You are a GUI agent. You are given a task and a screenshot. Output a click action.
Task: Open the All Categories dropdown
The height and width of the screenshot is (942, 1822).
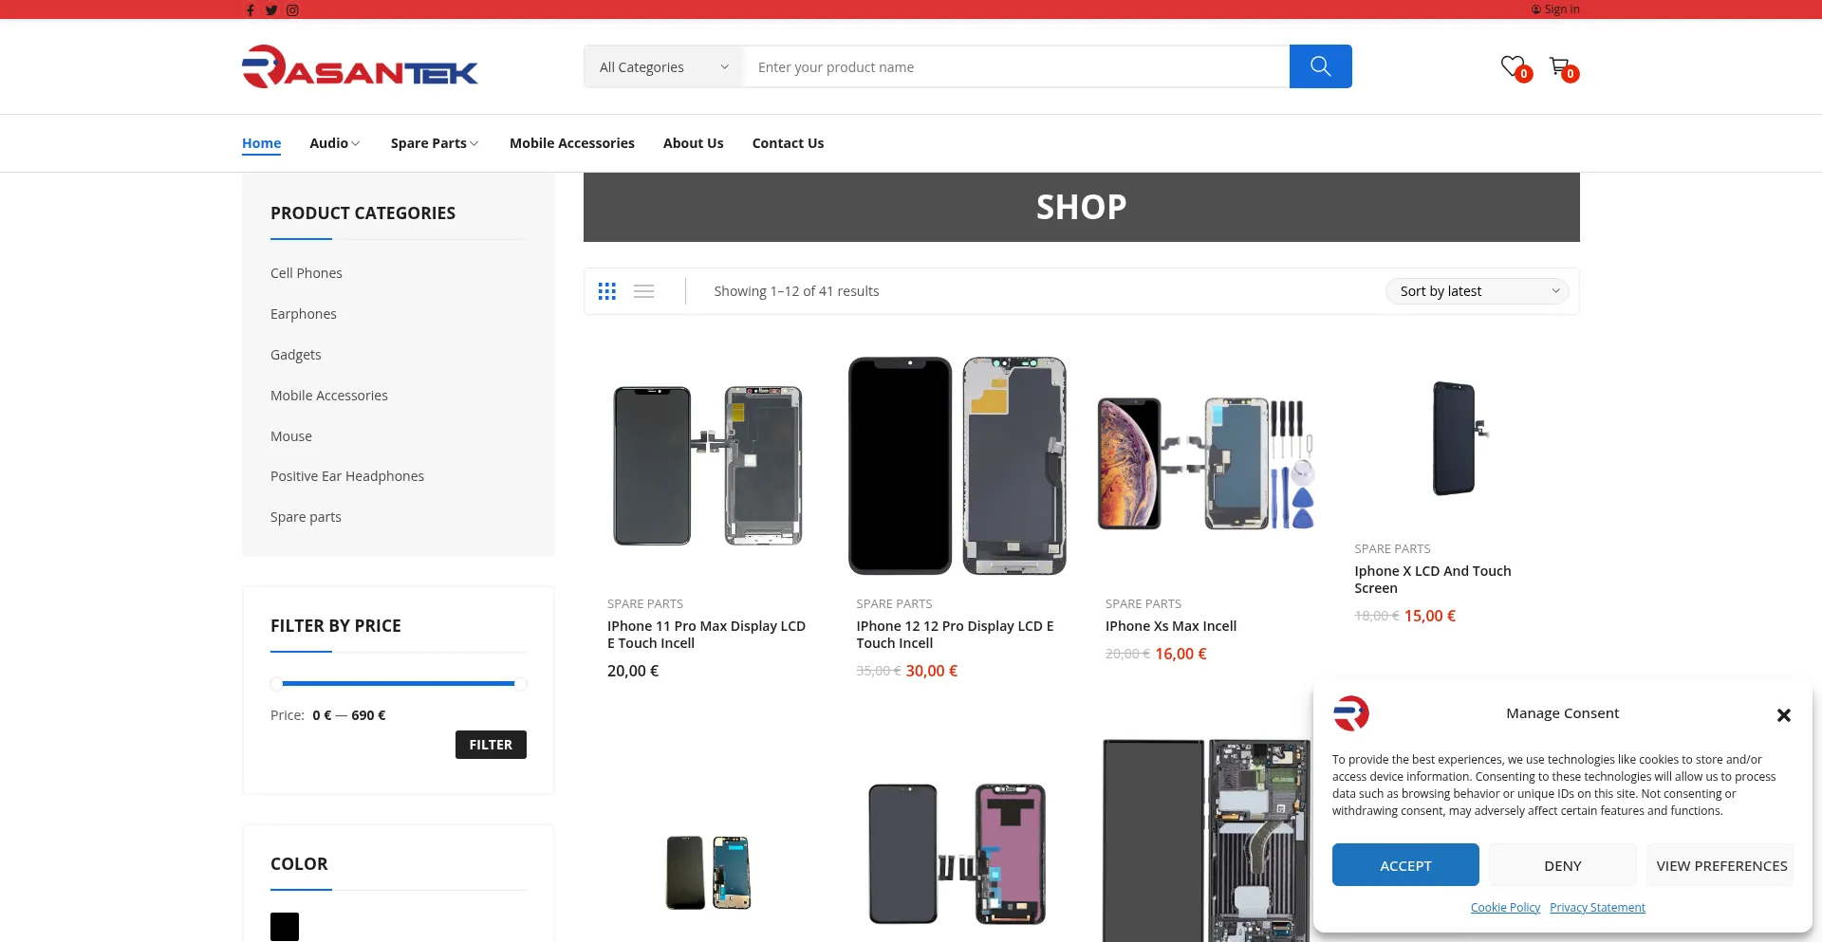point(663,67)
